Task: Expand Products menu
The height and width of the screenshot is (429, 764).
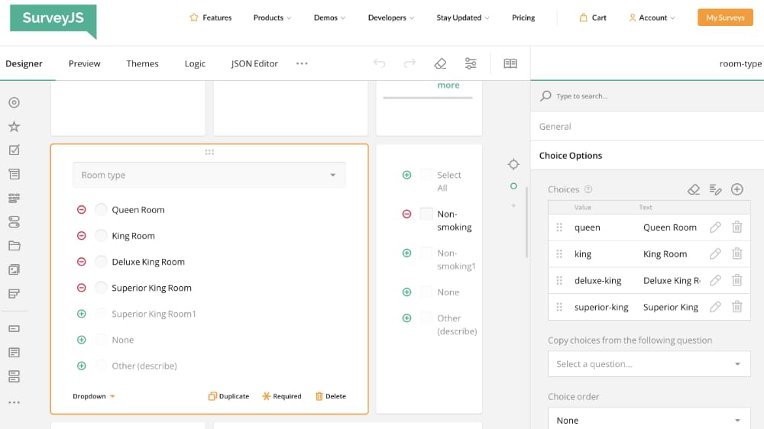Action: [272, 18]
